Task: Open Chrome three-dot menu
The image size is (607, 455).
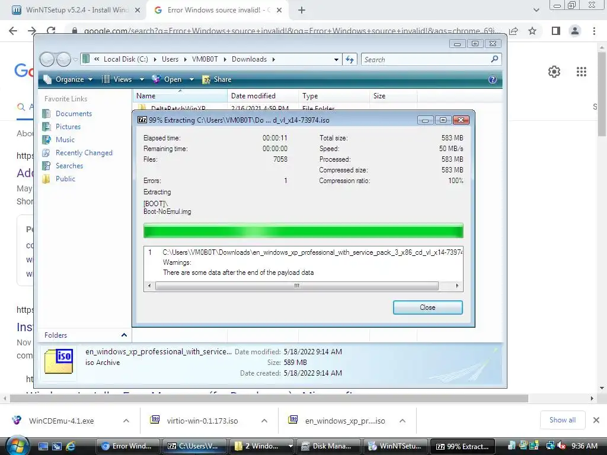Action: [594, 31]
